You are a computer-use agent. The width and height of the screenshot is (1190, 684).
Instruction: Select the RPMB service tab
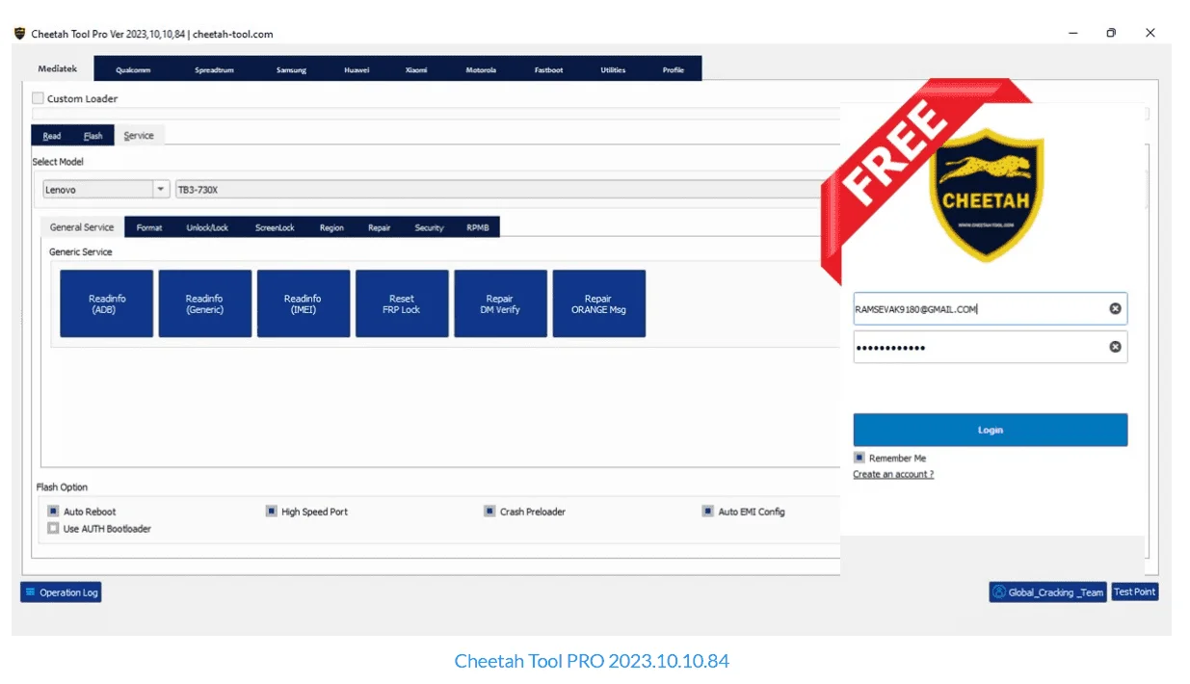tap(478, 227)
